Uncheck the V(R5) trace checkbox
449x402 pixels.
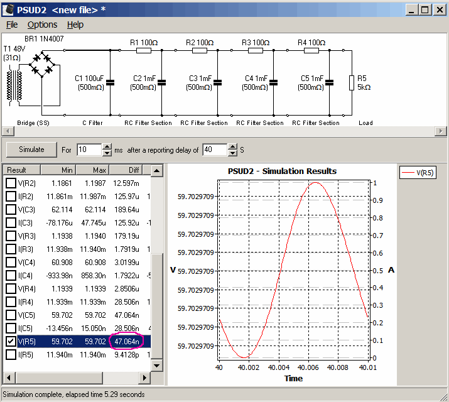[x=11, y=341]
